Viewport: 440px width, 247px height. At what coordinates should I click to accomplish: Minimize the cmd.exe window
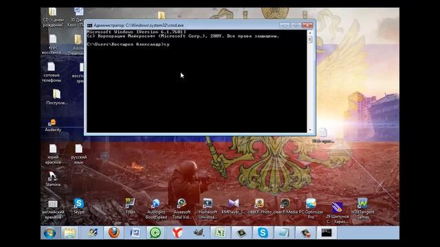[x=285, y=25]
